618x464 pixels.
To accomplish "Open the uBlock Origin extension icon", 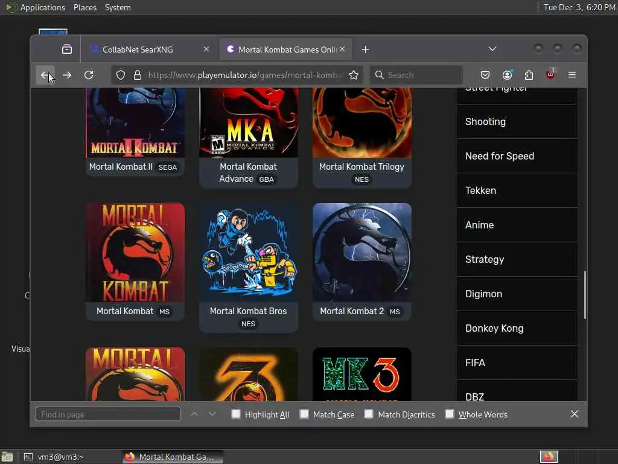I will point(550,74).
